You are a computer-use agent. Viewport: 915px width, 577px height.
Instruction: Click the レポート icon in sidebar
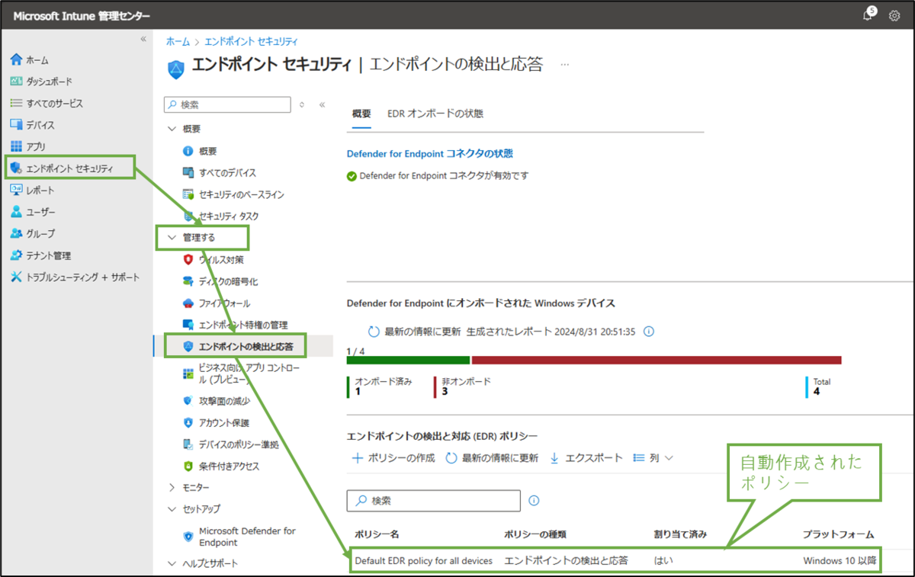(16, 190)
